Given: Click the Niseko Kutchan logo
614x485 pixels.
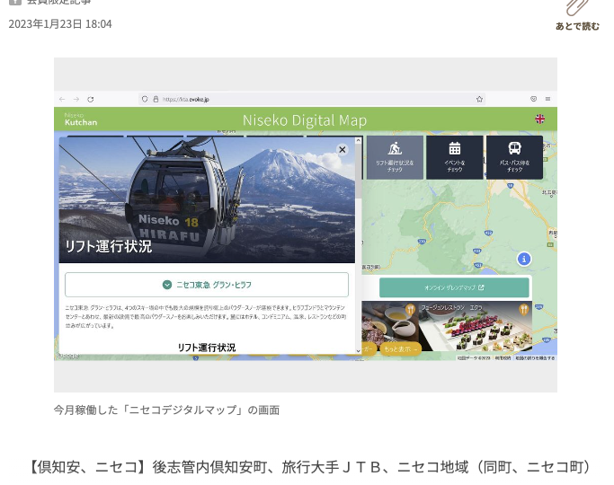Looking at the screenshot, I should tap(81, 119).
